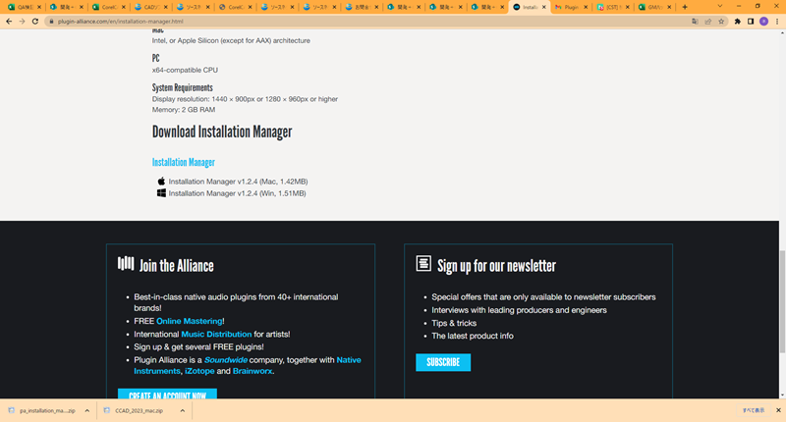Click the scrollbar up arrow
The image size is (786, 422).
(782, 33)
